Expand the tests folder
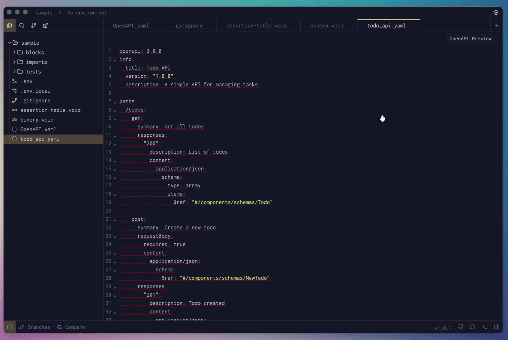This screenshot has width=508, height=340. pyautogui.click(x=14, y=71)
